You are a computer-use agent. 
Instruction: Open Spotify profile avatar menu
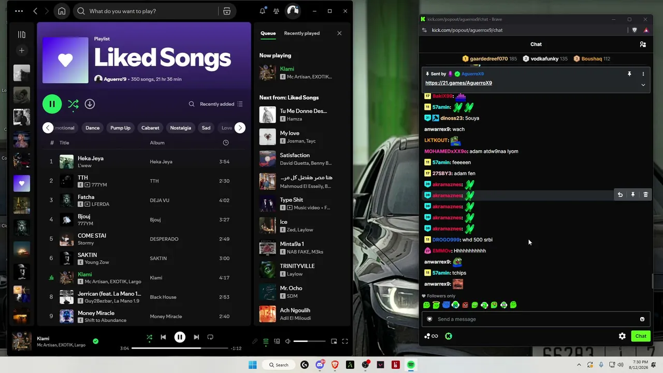(x=293, y=11)
